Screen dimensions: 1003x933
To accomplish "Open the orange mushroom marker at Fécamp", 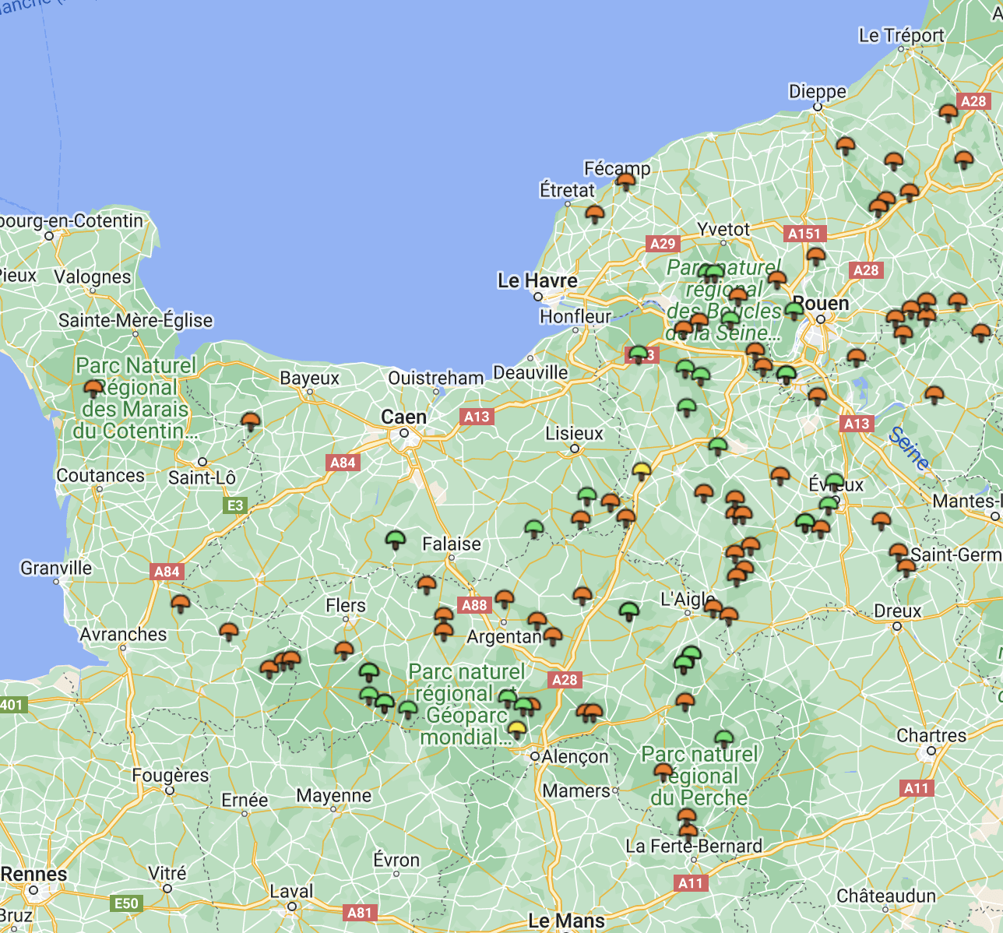I will click(625, 181).
